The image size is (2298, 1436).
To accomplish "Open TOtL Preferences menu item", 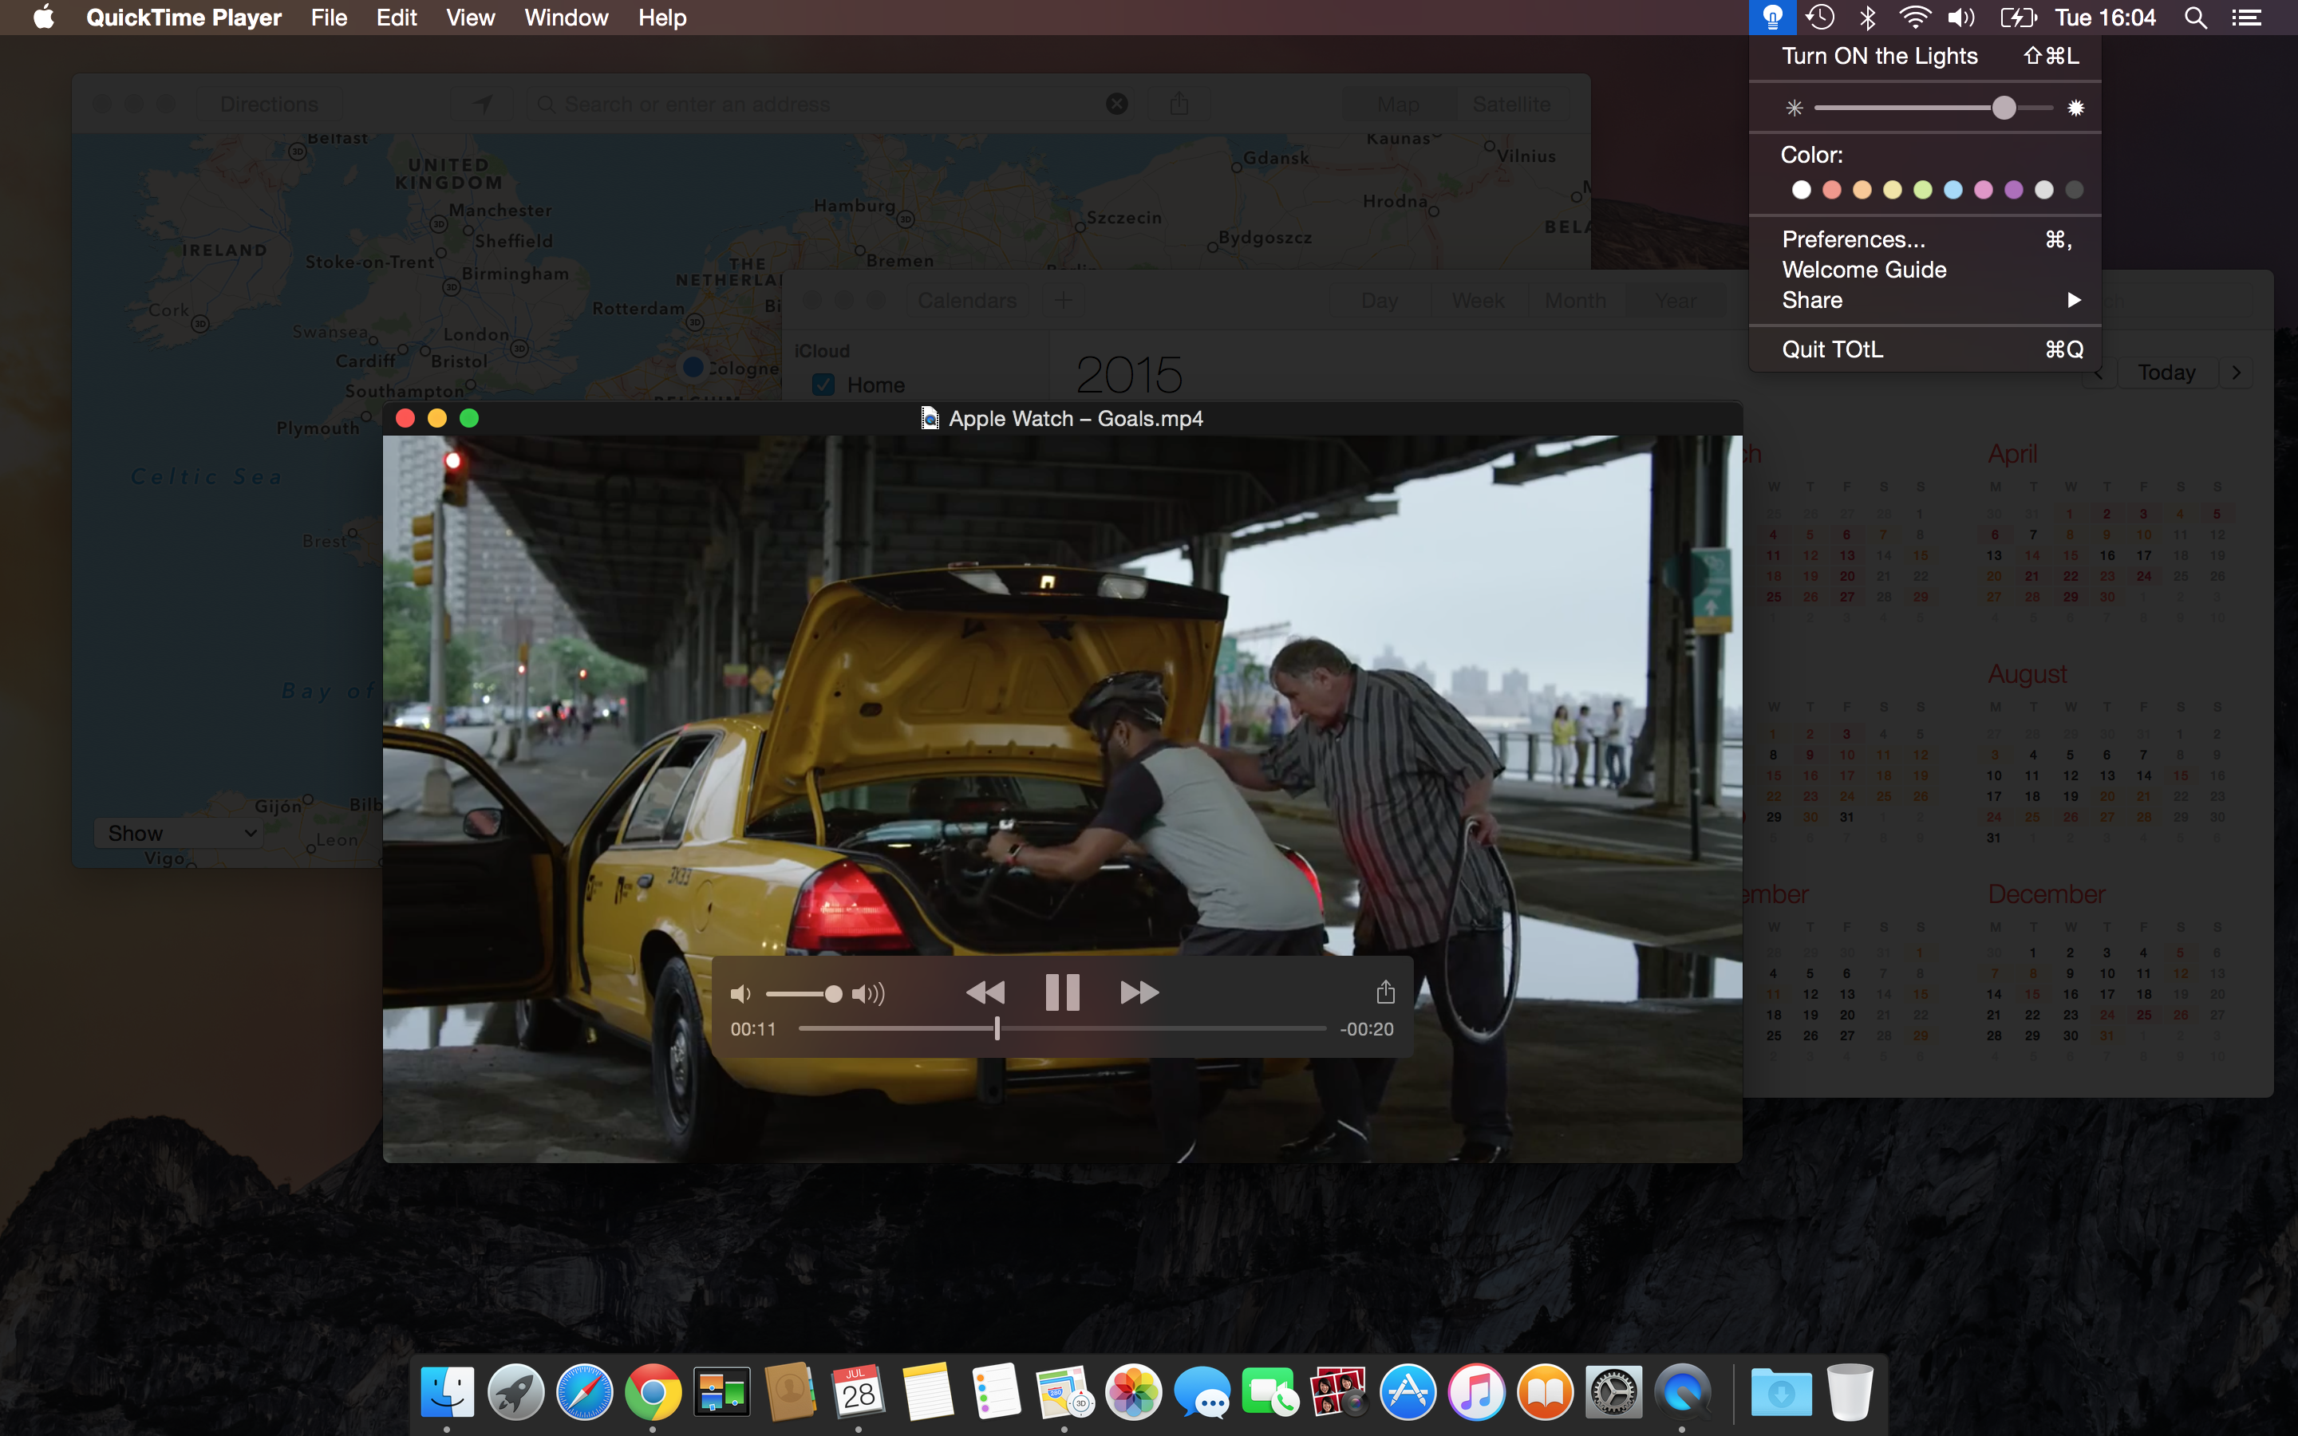I will 1925,239.
